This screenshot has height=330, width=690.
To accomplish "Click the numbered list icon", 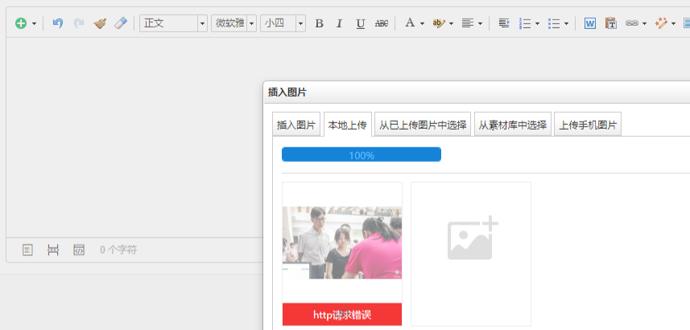I will click(x=525, y=23).
